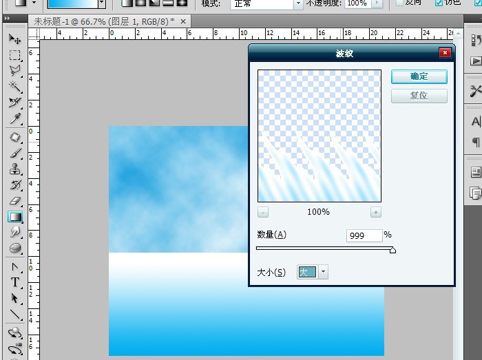Select the Horizontal Type tool

coord(15,282)
